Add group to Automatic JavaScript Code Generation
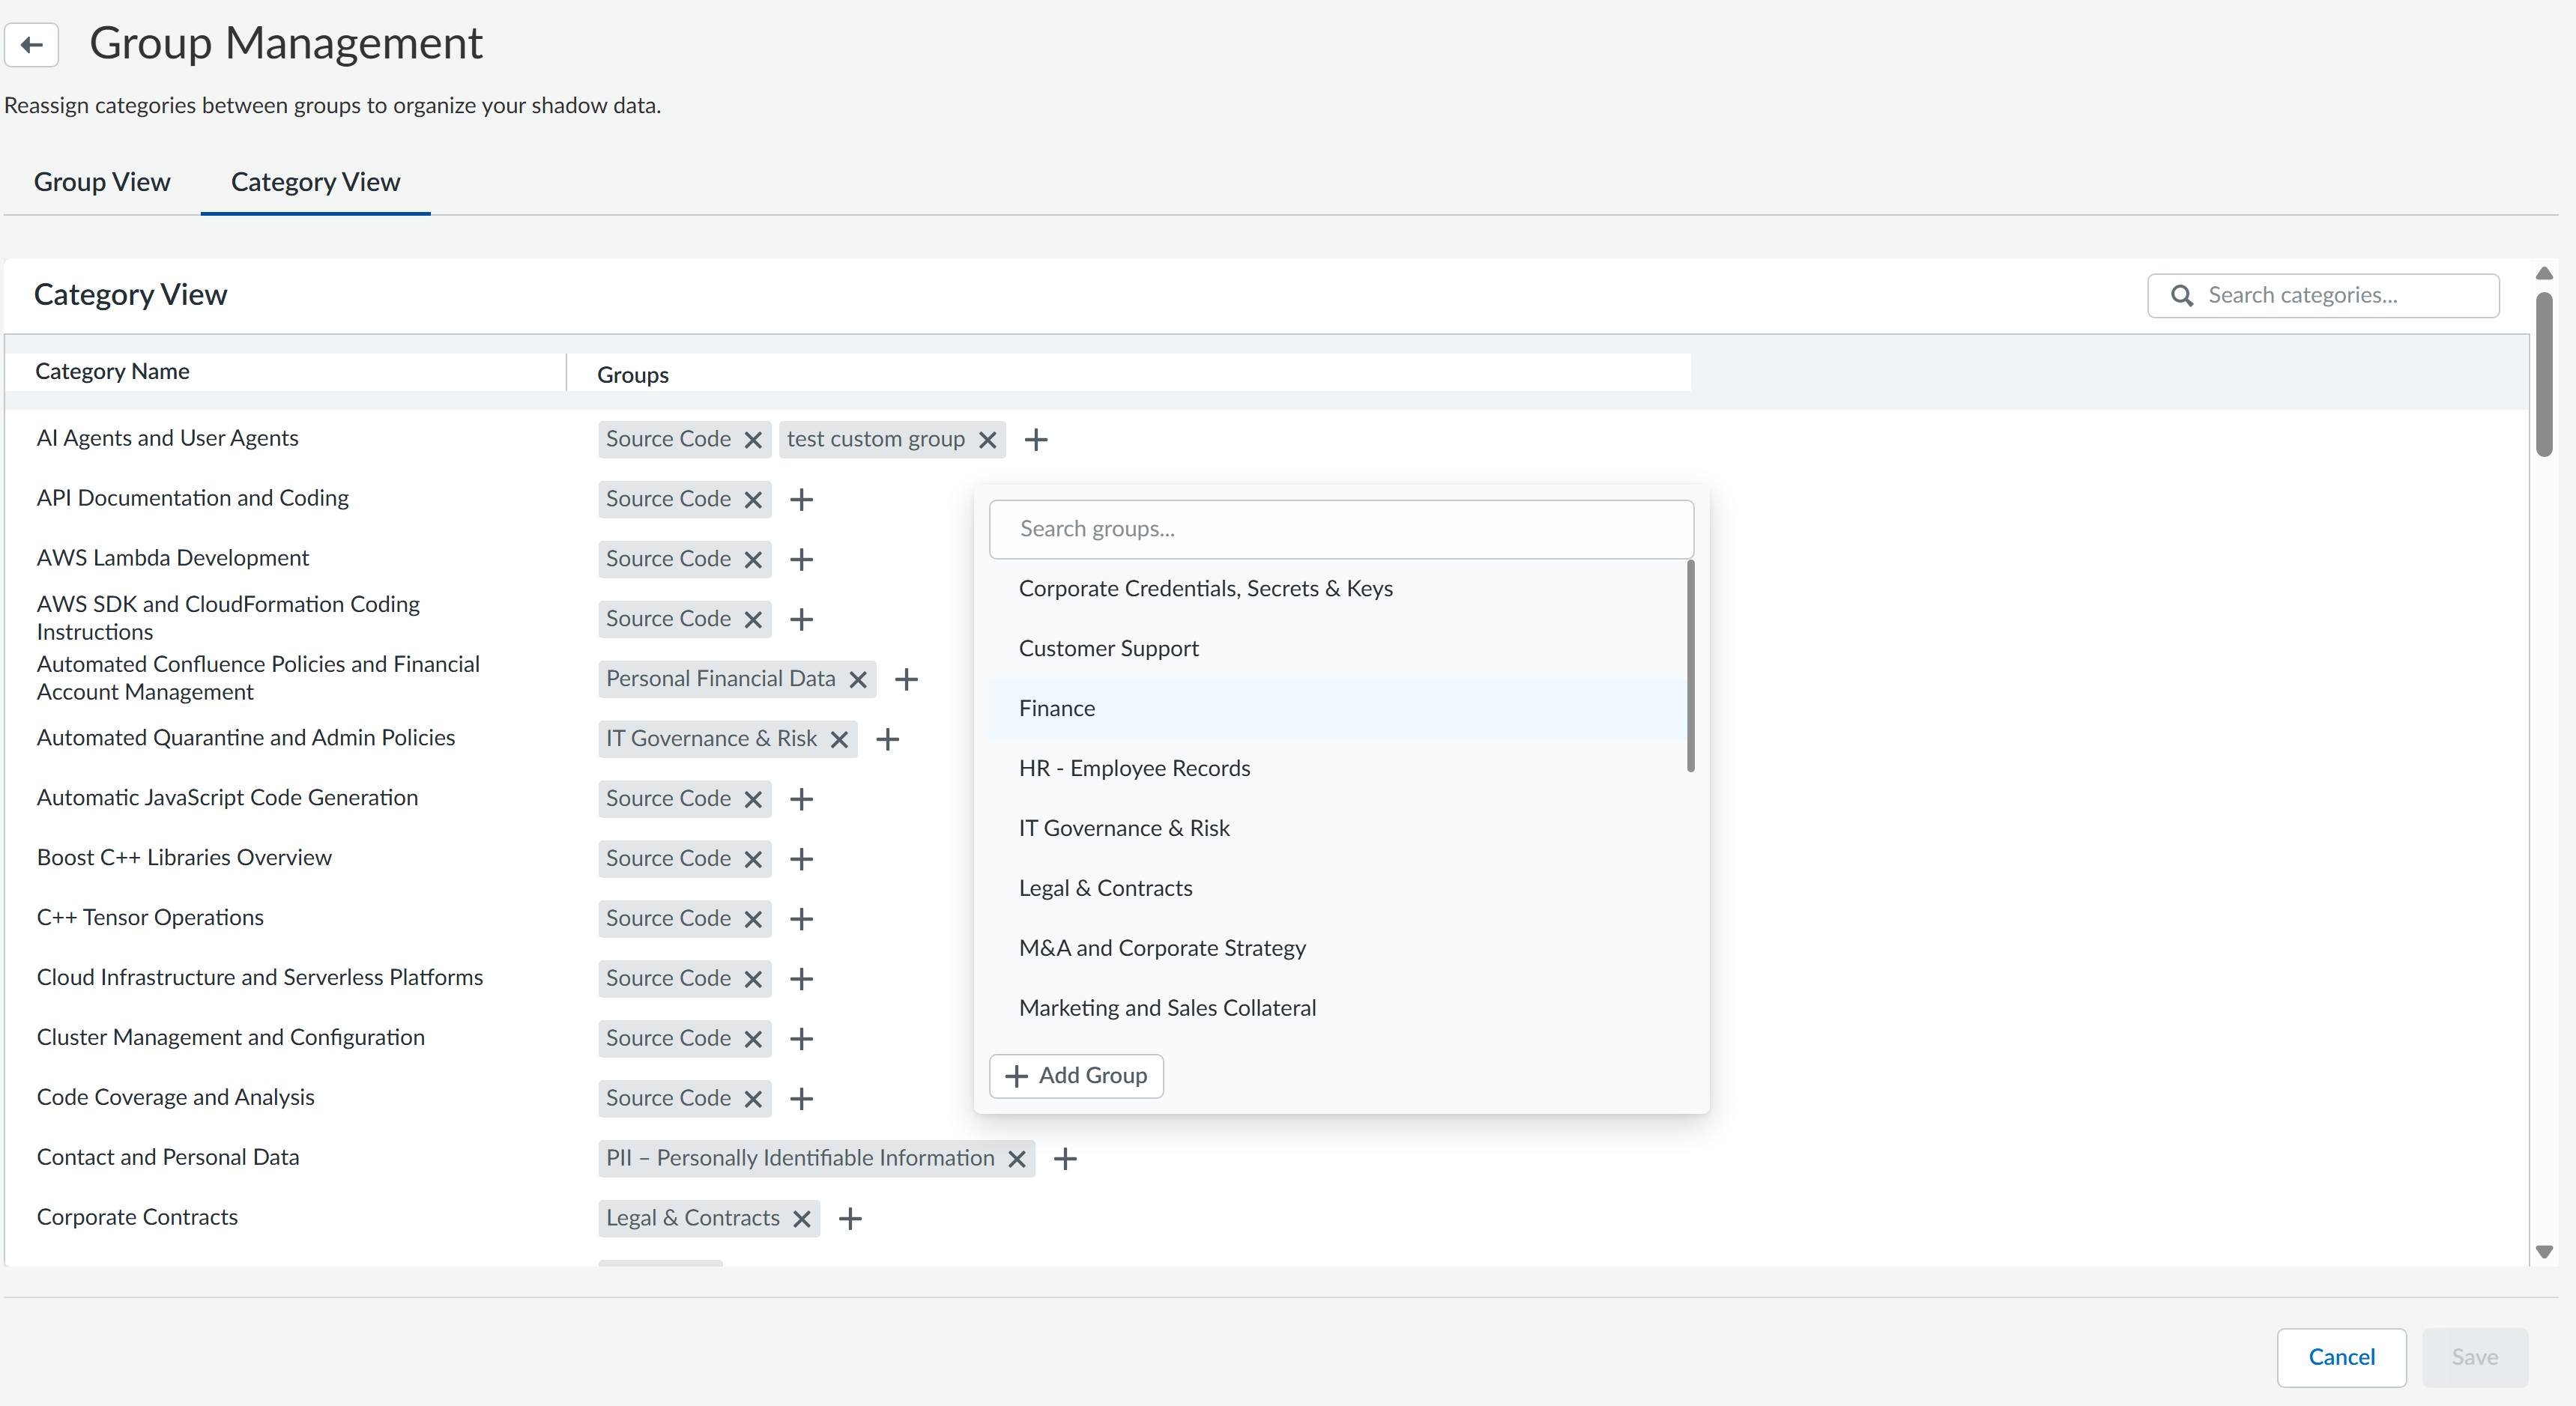The height and width of the screenshot is (1406, 2576). (801, 800)
